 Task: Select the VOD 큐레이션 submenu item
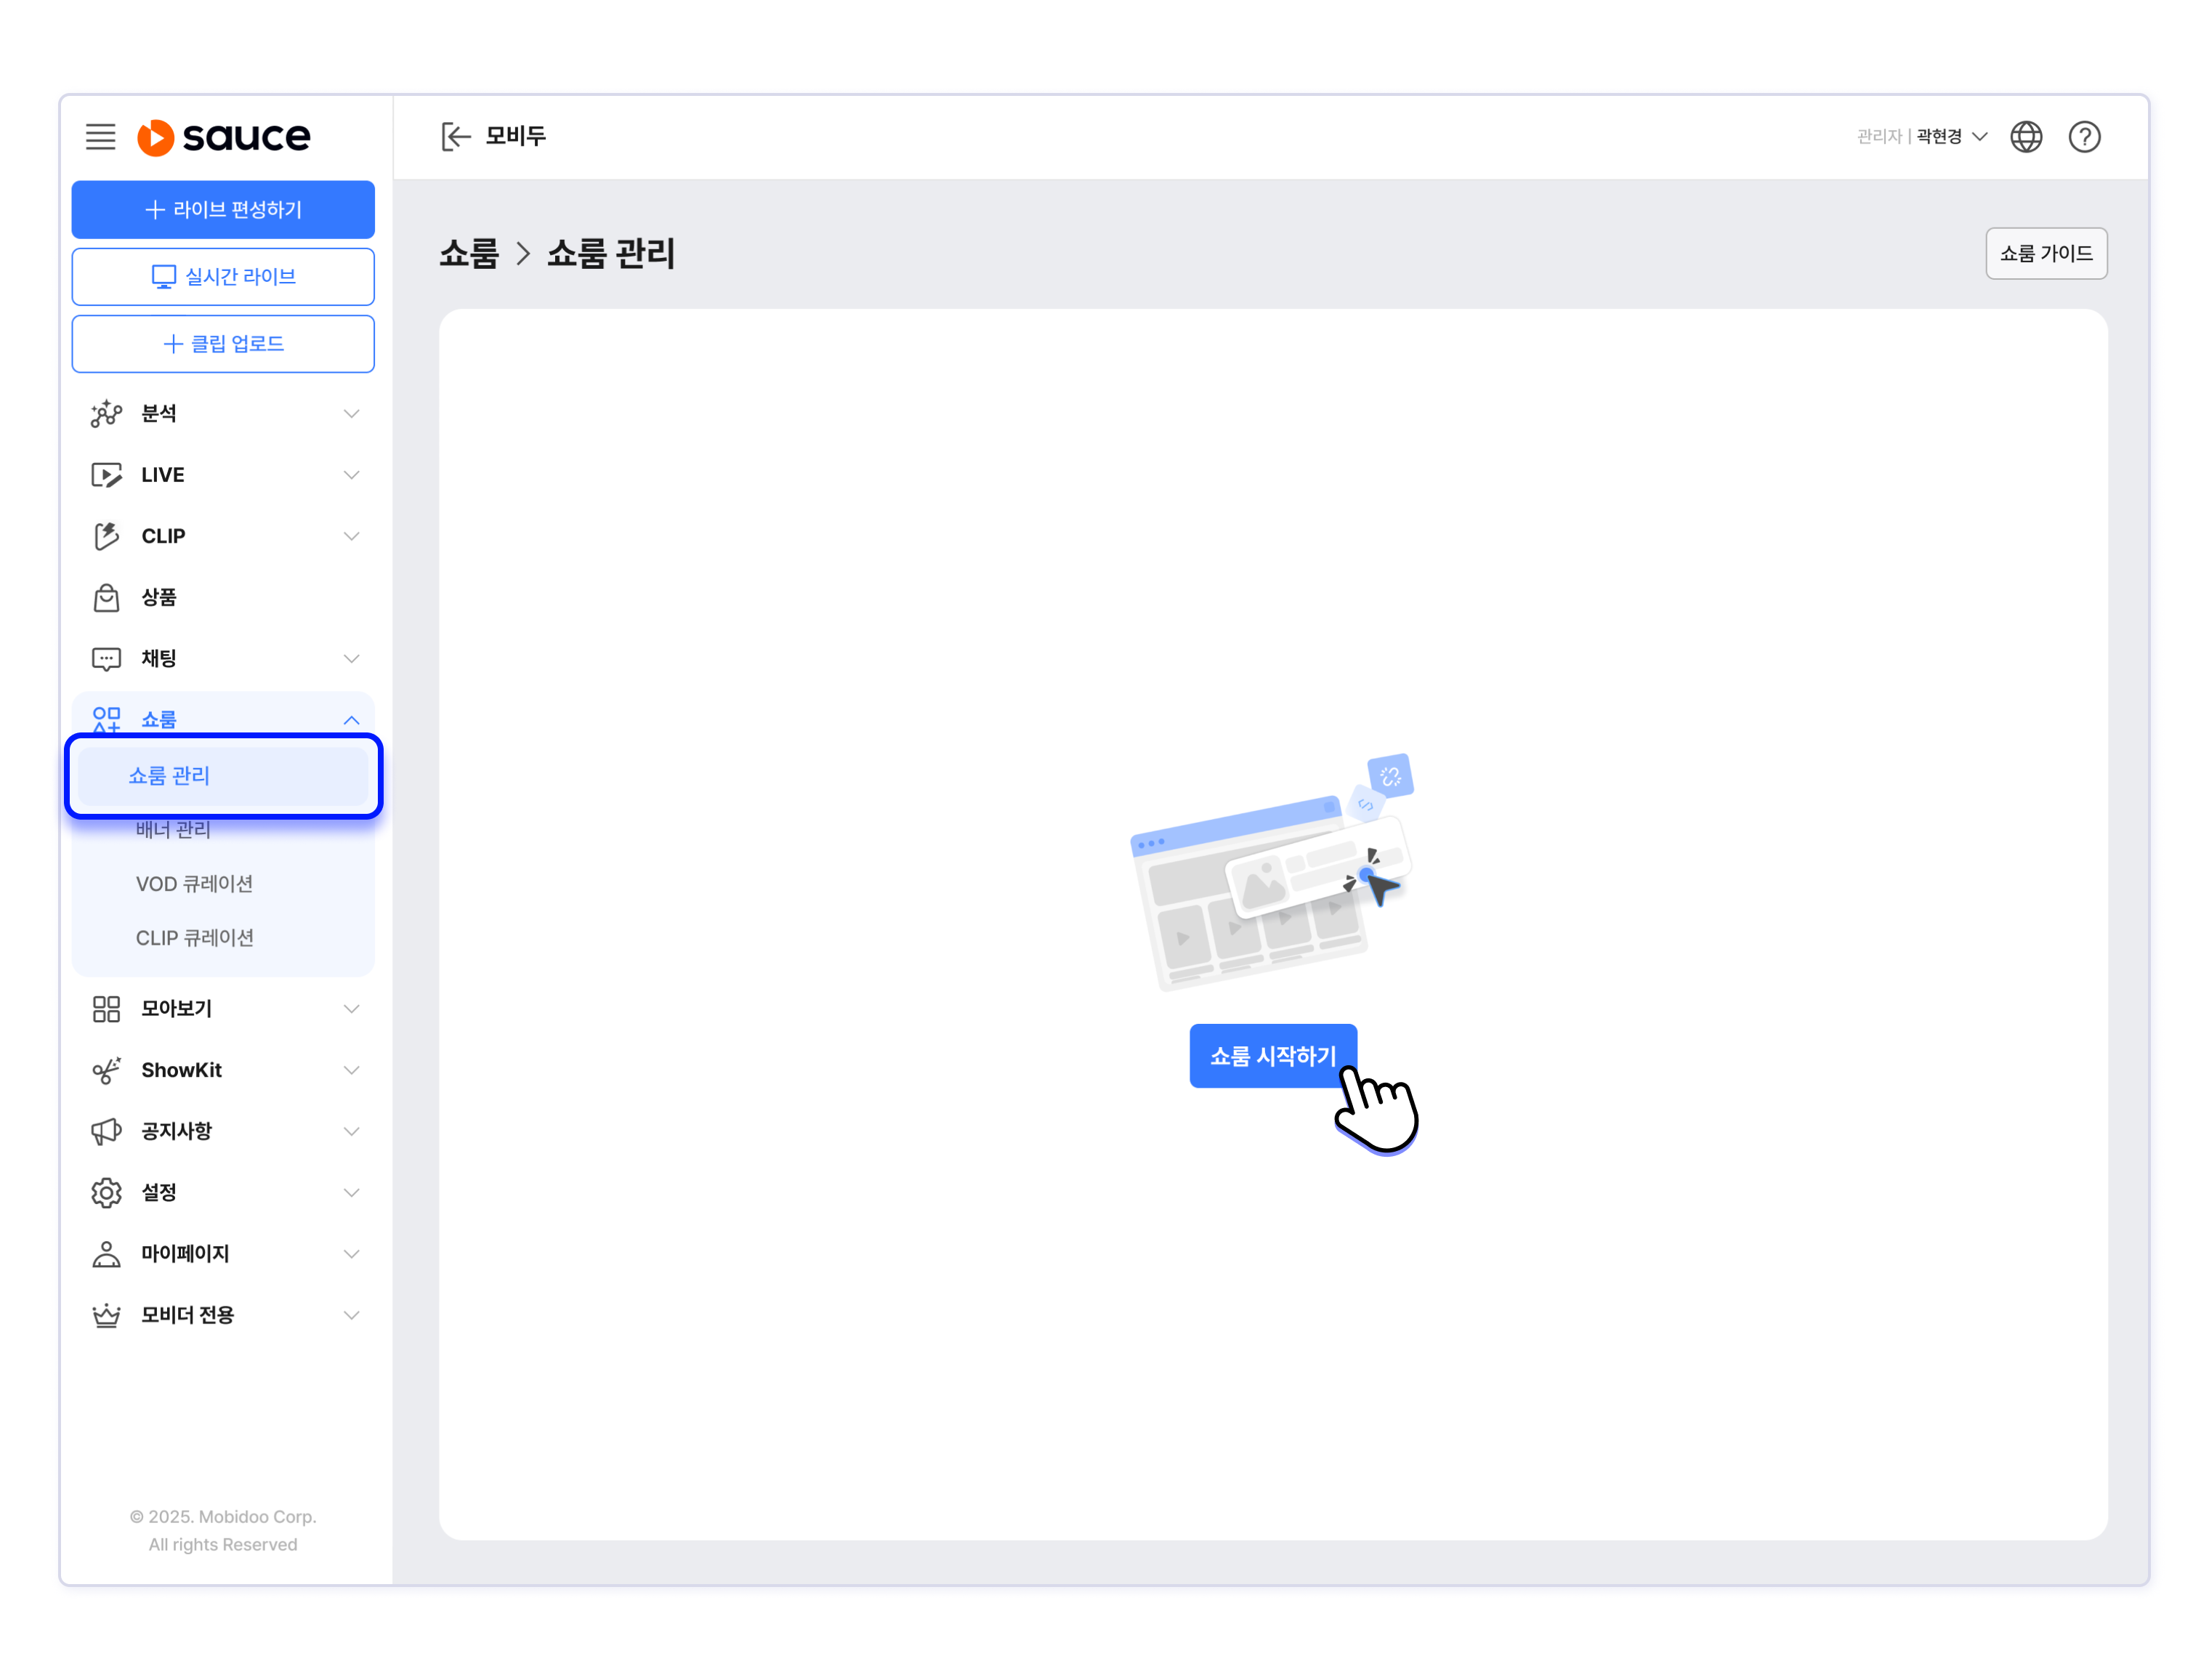194,884
